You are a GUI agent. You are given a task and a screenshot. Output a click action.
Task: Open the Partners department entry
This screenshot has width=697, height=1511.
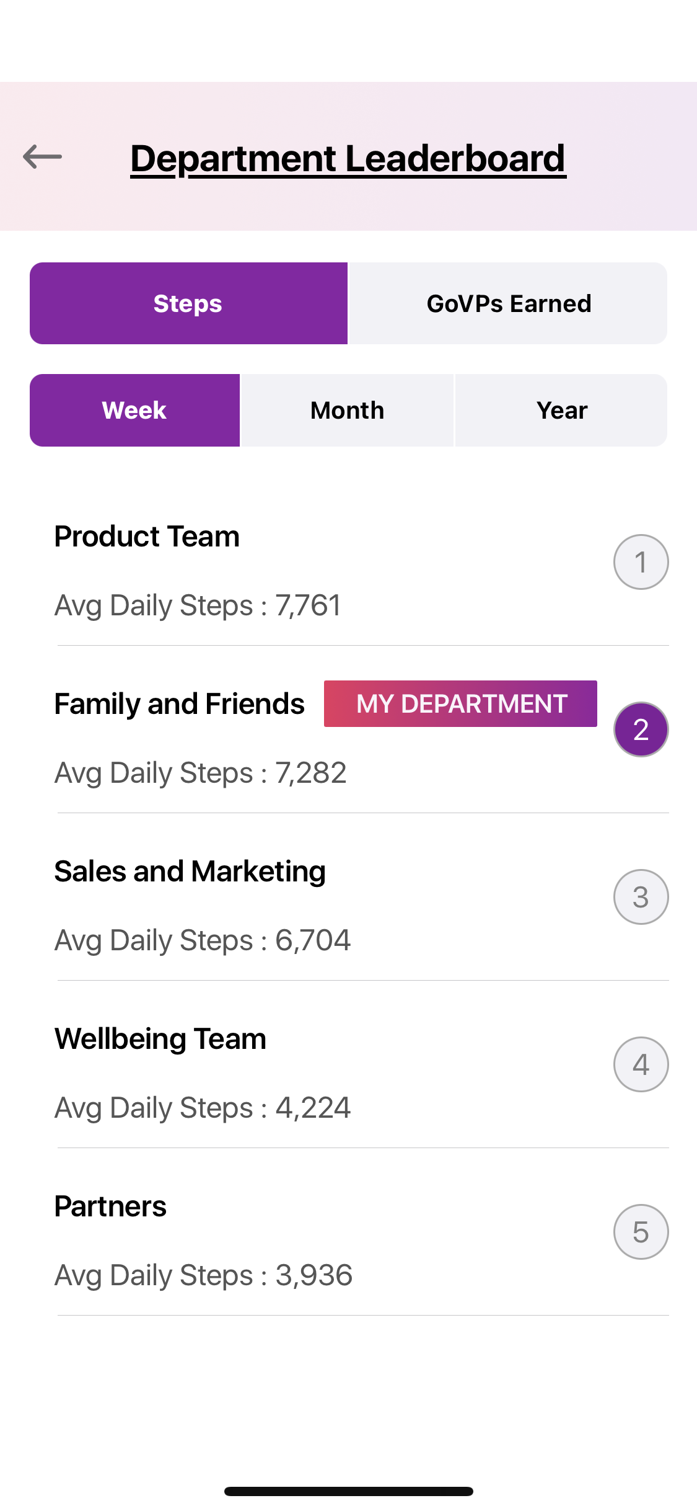[110, 1206]
